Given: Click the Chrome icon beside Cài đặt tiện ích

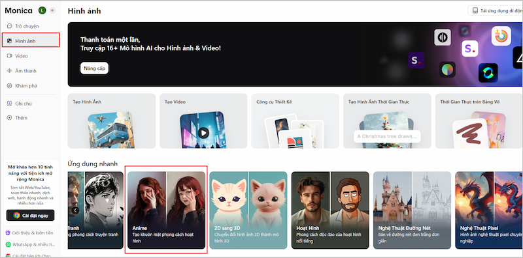Looking at the screenshot, I should tap(8, 255).
